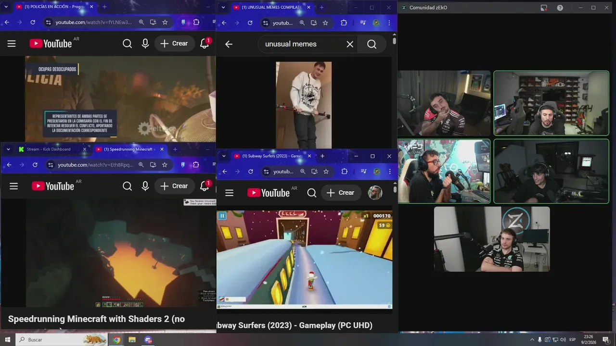Close the Stream - Kick Dashboard tab
This screenshot has width=616, height=346.
click(85, 149)
